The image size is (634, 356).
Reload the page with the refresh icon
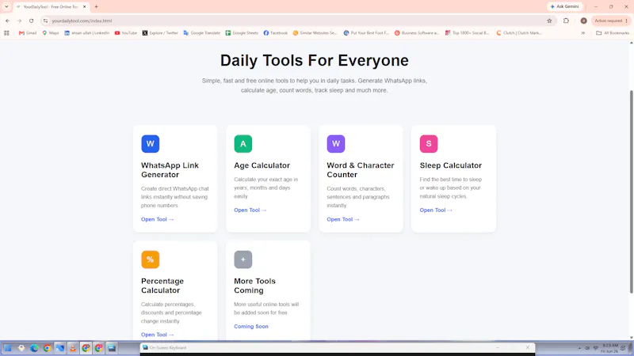click(x=31, y=21)
